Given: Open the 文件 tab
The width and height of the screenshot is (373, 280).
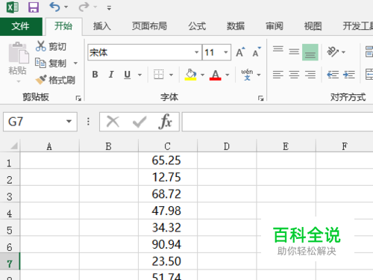Looking at the screenshot, I should (x=21, y=26).
